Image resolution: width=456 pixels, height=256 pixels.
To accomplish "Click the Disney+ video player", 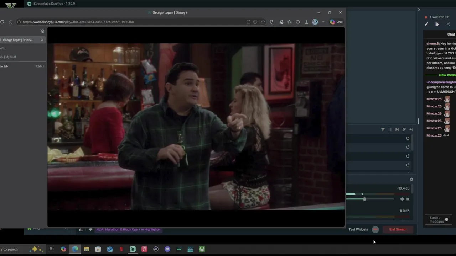I will click(196, 127).
